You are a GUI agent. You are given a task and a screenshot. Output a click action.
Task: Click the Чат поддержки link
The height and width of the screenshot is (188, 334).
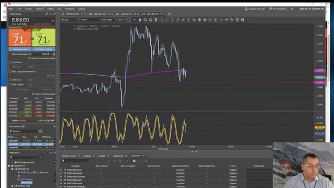278,9
